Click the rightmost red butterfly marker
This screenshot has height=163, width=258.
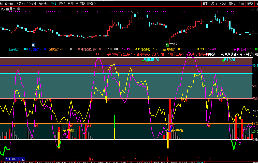tap(209, 125)
